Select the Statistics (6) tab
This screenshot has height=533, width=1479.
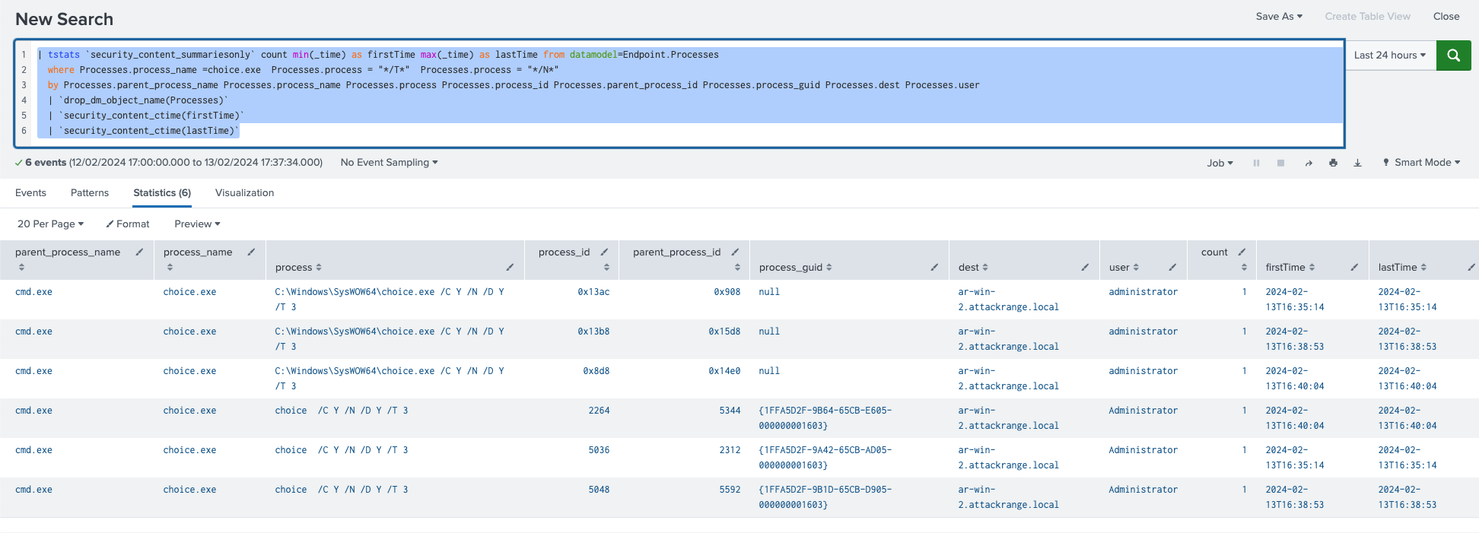tap(162, 193)
